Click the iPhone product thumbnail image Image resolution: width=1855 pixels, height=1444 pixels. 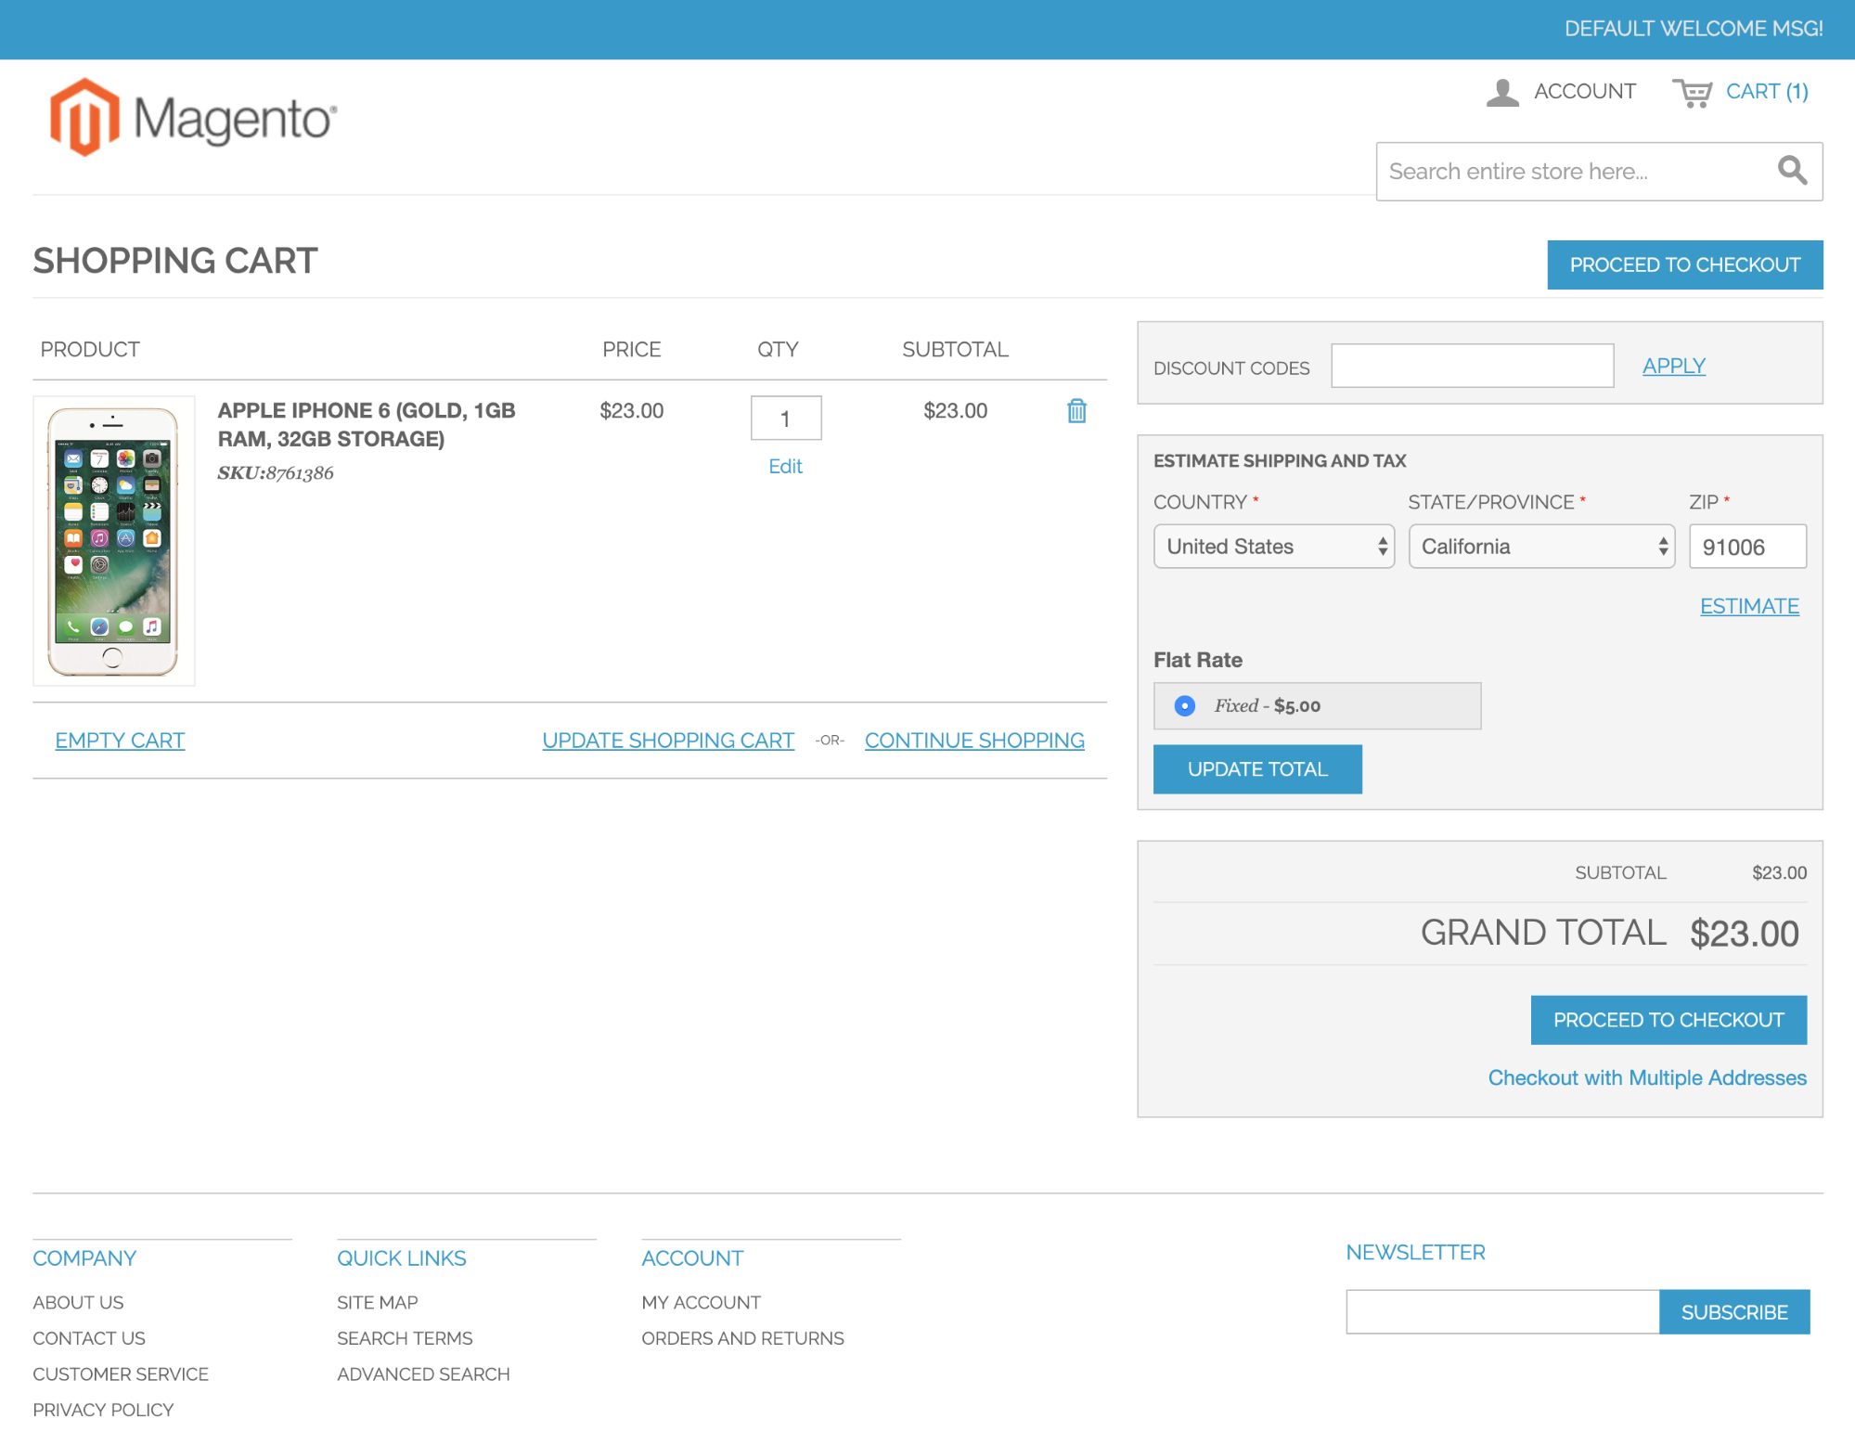pyautogui.click(x=113, y=541)
